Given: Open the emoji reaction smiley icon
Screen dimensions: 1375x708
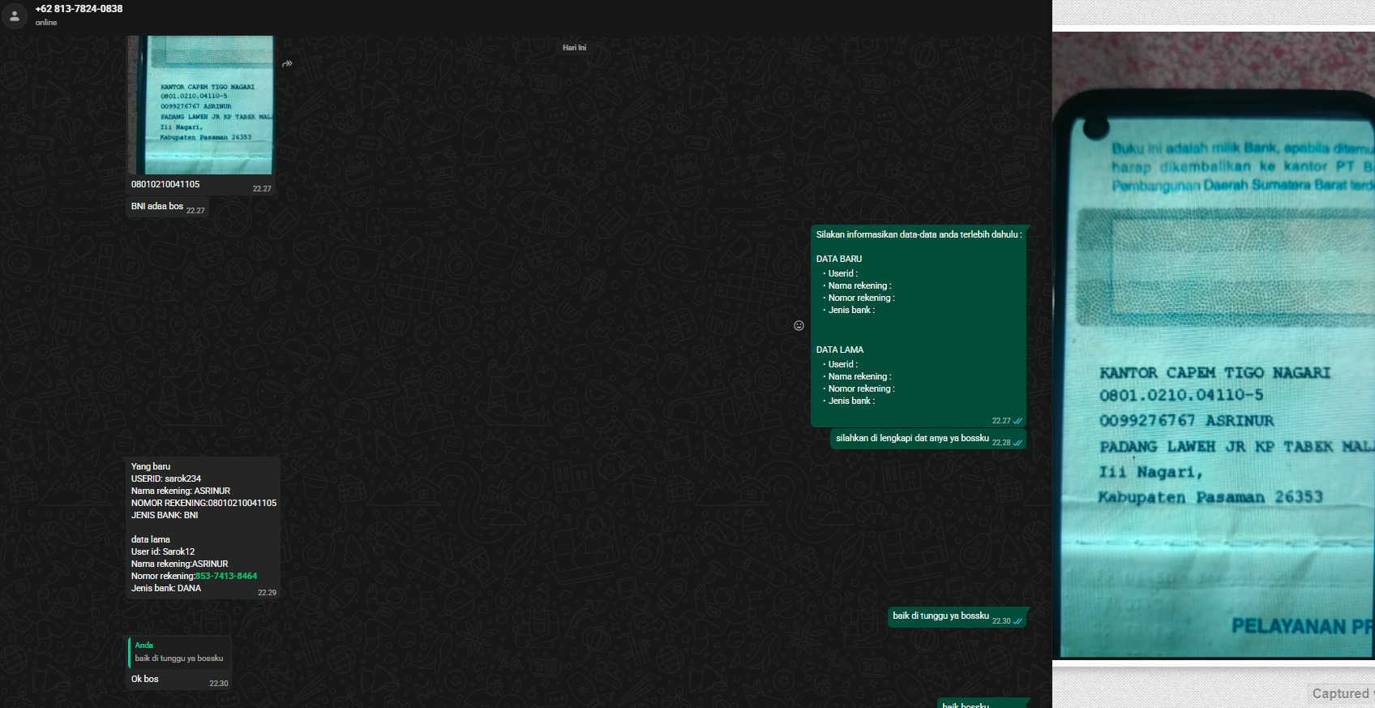Looking at the screenshot, I should coord(799,325).
